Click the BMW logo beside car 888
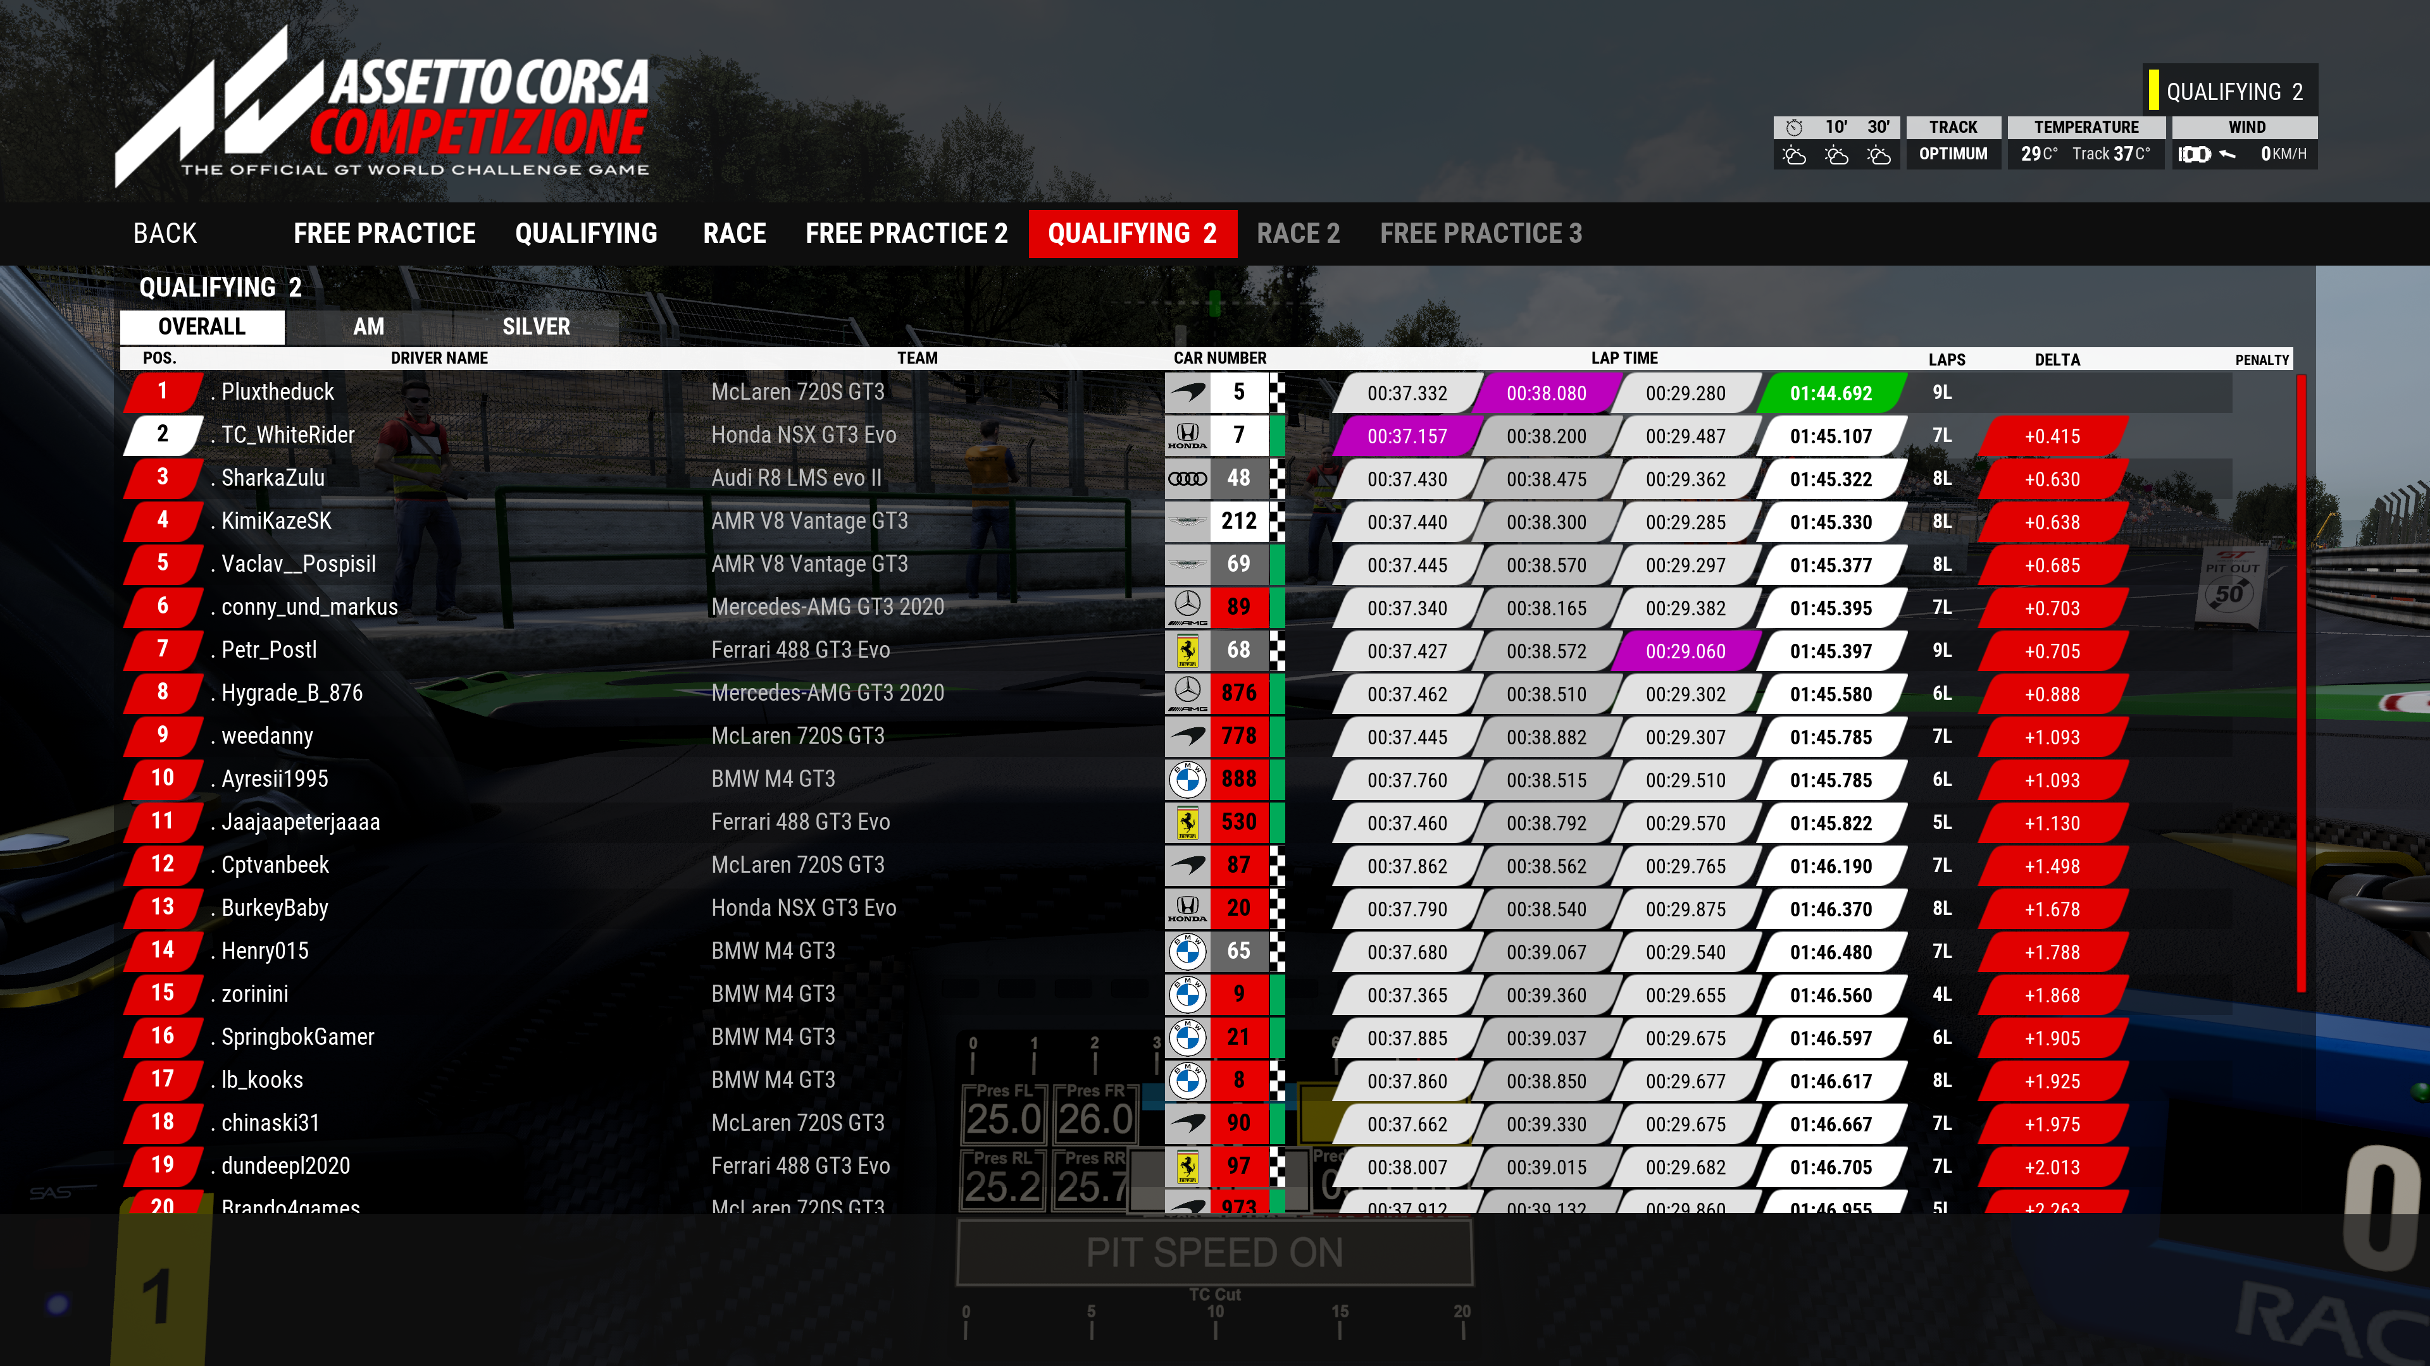Viewport: 2430px width, 1366px height. pos(1188,780)
